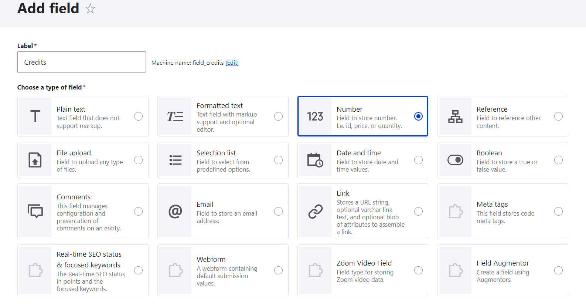This screenshot has width=586, height=304.
Task: Open the machine name Edit link
Action: pyautogui.click(x=232, y=63)
